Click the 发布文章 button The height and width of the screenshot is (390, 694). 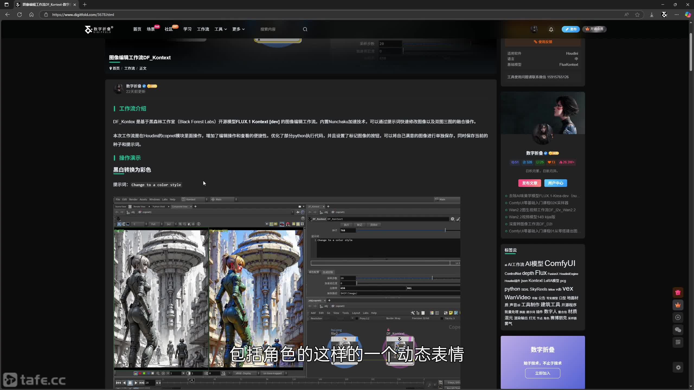529,183
